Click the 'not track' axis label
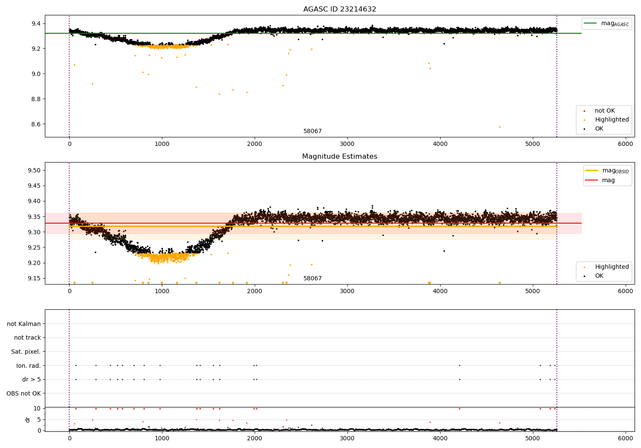The height and width of the screenshot is (448, 641). tap(27, 337)
